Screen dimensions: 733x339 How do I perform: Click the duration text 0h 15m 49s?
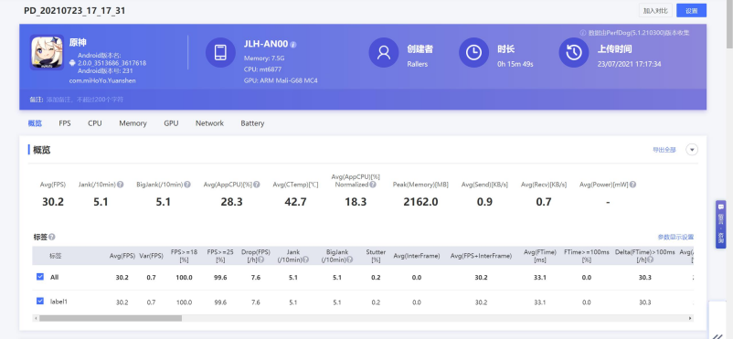coord(515,64)
